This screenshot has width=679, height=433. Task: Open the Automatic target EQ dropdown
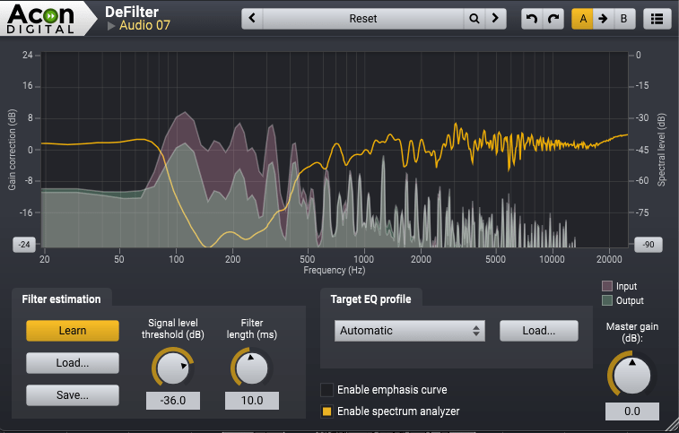[409, 331]
